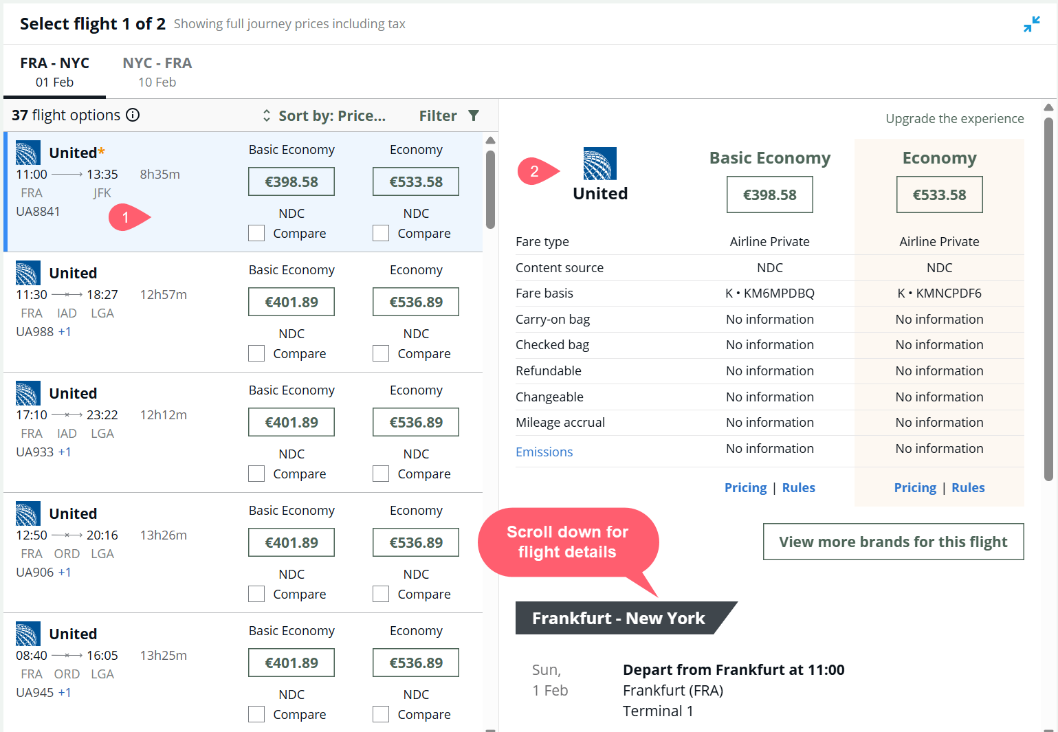Select €398.58 Basic Economy fare for UA8841
The width and height of the screenshot is (1058, 732).
click(291, 181)
